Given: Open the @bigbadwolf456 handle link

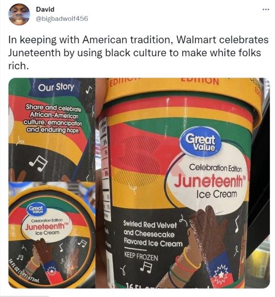Looking at the screenshot, I should point(62,19).
